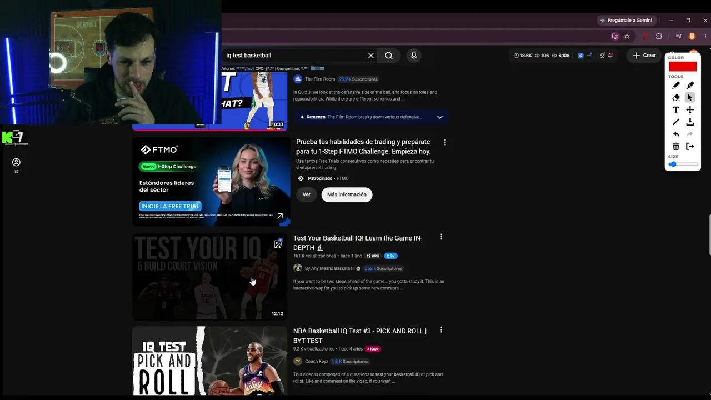Click the image icon on Test Your IQ thumbnail
The width and height of the screenshot is (711, 400).
[278, 244]
